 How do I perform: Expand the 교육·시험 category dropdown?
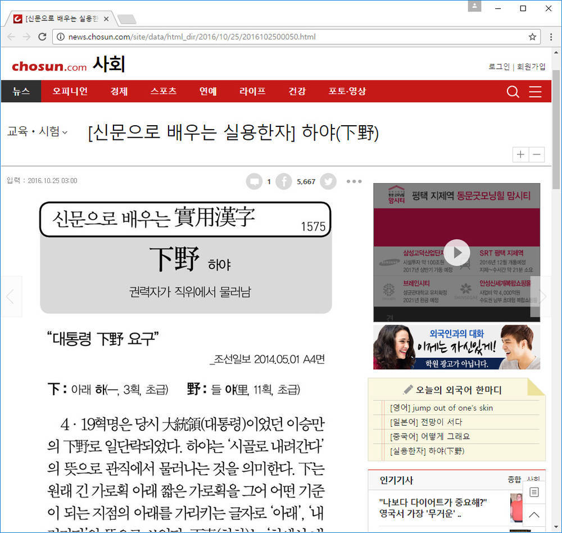(x=37, y=132)
